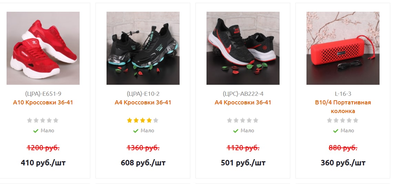Click the crossed-out 1360 руб. old price
This screenshot has height=184, width=393.
[143, 148]
